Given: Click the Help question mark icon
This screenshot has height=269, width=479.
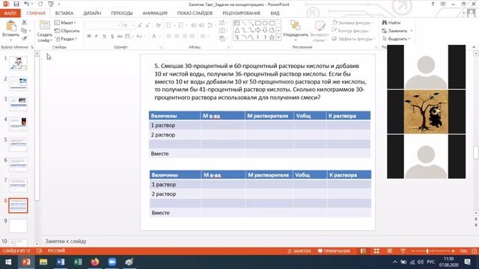Looking at the screenshot, I should point(433,4).
